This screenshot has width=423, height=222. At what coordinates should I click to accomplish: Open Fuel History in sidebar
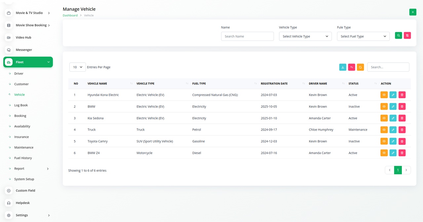tap(23, 158)
